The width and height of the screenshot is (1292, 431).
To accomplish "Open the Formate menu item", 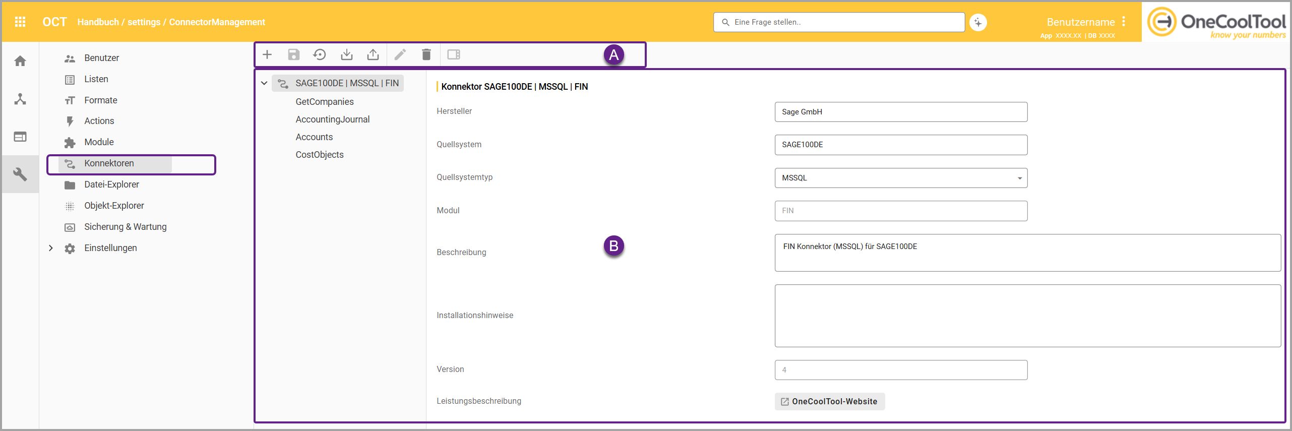I will click(101, 100).
